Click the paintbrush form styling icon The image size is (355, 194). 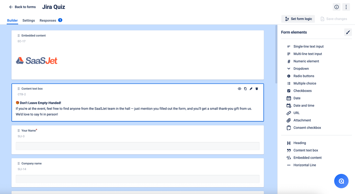pyautogui.click(x=348, y=32)
